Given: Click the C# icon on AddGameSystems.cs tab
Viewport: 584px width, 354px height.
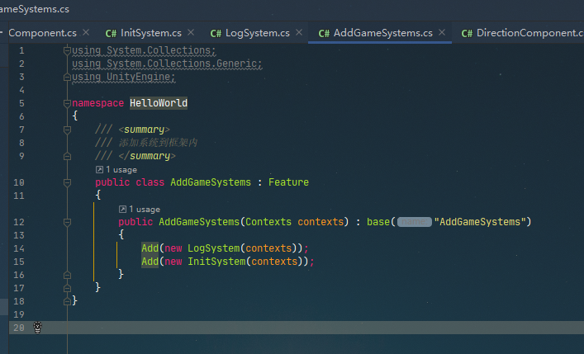Looking at the screenshot, I should click(x=324, y=34).
